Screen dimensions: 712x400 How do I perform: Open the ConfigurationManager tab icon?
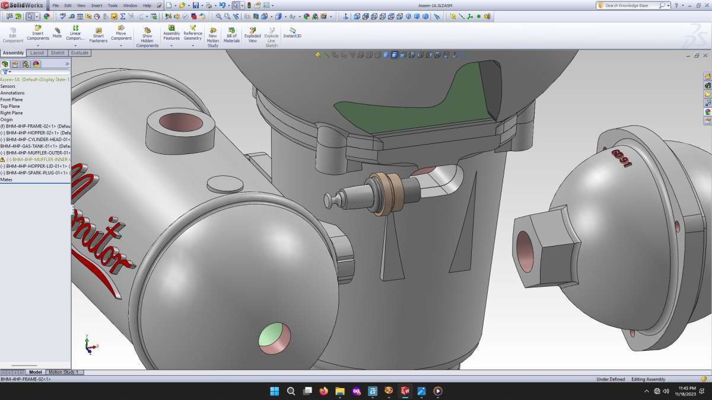[x=26, y=64]
